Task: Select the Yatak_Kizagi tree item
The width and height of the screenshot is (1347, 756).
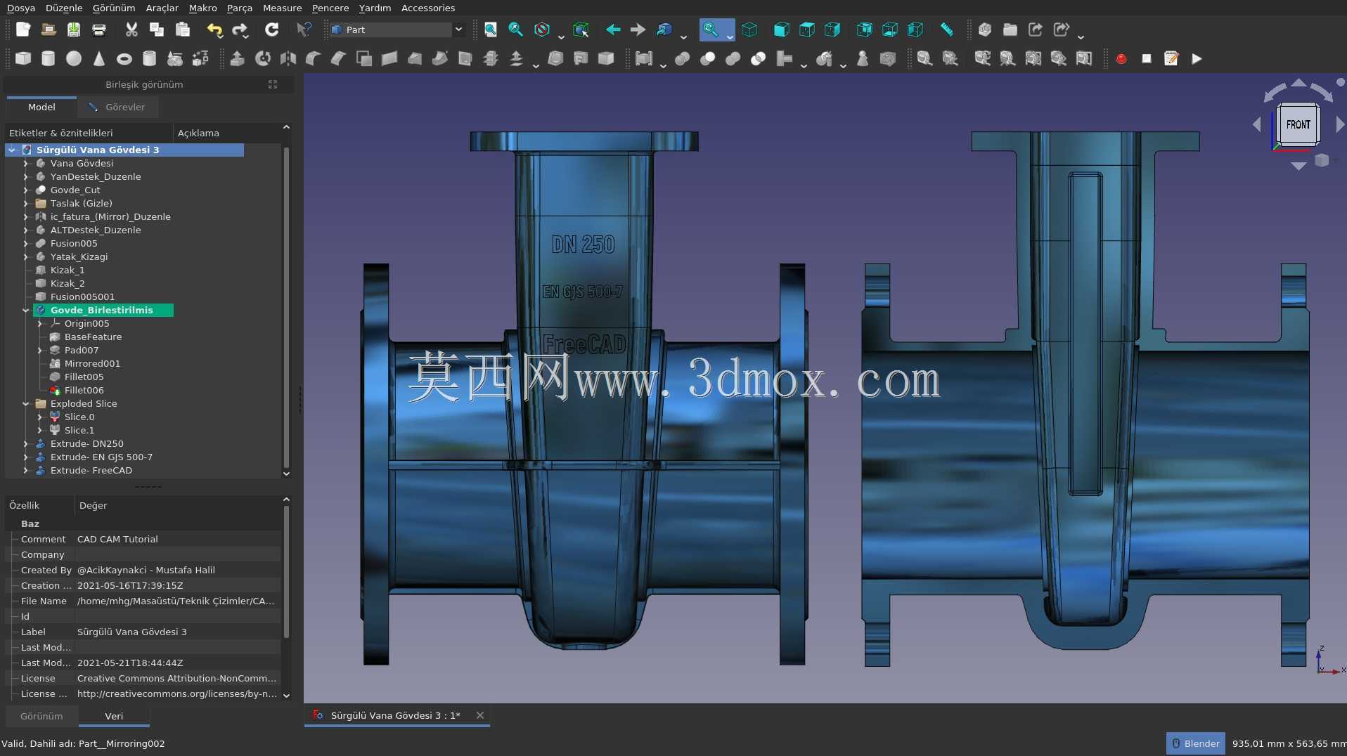Action: [79, 256]
